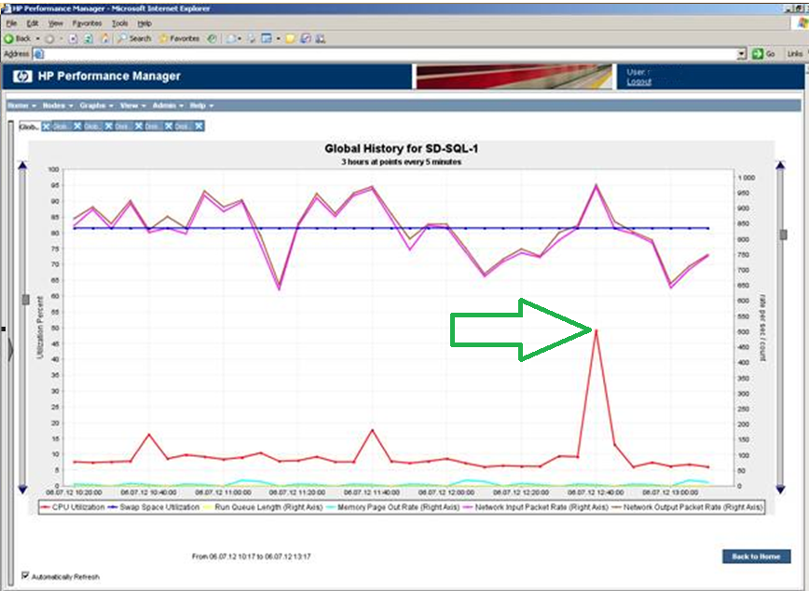Click the From 06.07.12 10:17 date range text
The width and height of the screenshot is (809, 591).
(x=252, y=557)
